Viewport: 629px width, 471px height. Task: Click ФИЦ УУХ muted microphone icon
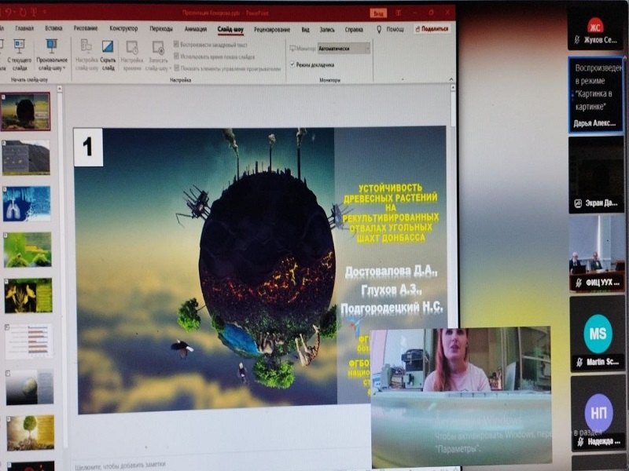[579, 283]
